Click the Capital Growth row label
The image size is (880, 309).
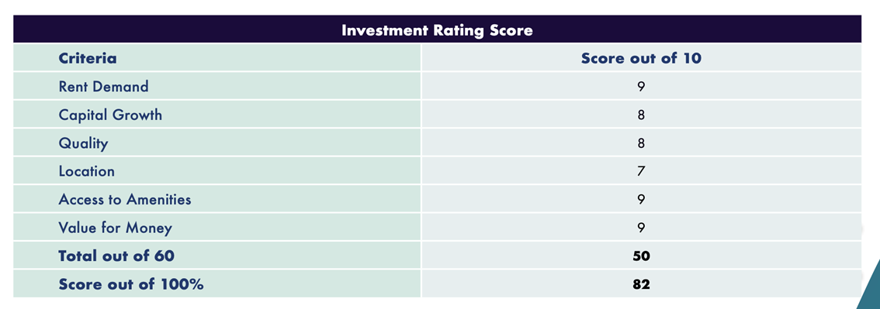(x=110, y=115)
